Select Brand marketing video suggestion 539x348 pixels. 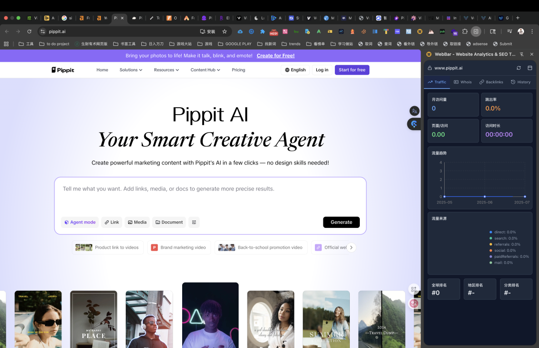point(179,247)
